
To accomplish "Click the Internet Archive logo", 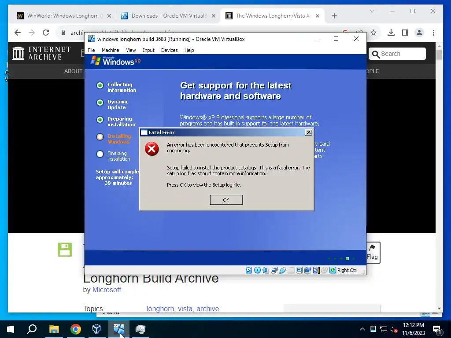I will tap(41, 53).
